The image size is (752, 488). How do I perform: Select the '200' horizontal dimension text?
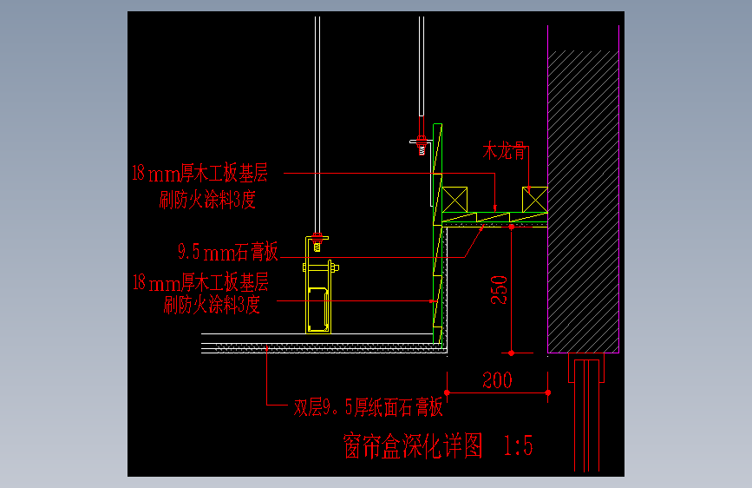[x=497, y=380]
